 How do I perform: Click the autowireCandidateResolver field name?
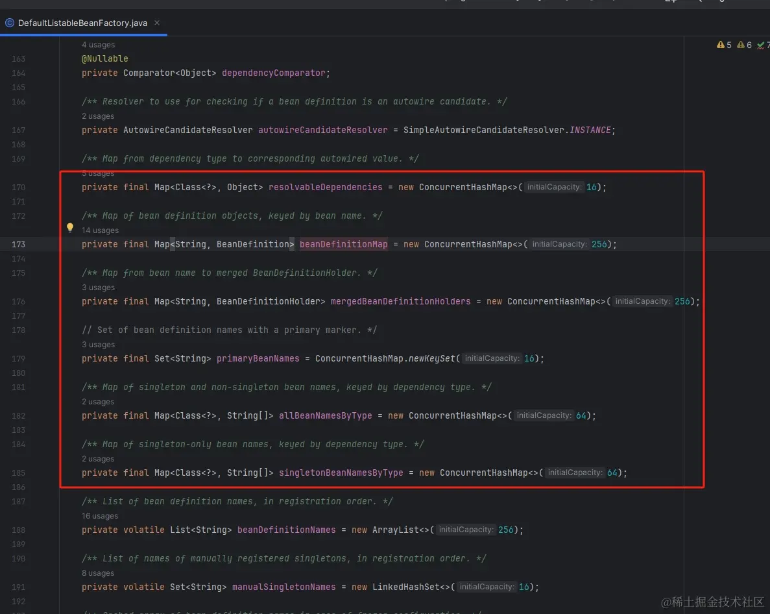pos(322,130)
